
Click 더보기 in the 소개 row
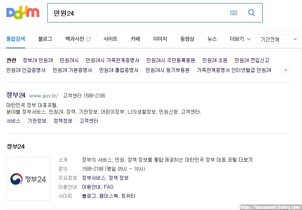coord(245,160)
